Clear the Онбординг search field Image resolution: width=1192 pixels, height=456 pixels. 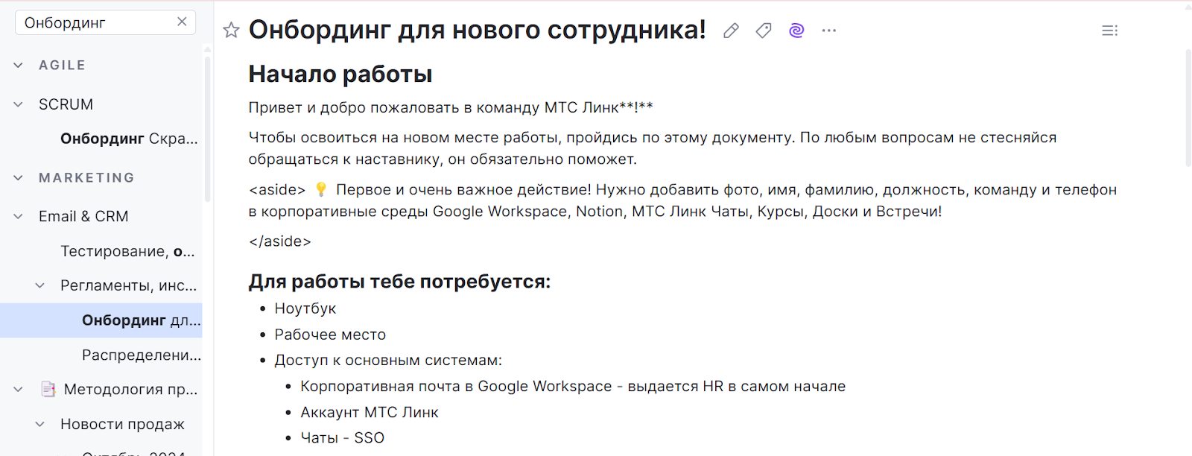point(182,22)
